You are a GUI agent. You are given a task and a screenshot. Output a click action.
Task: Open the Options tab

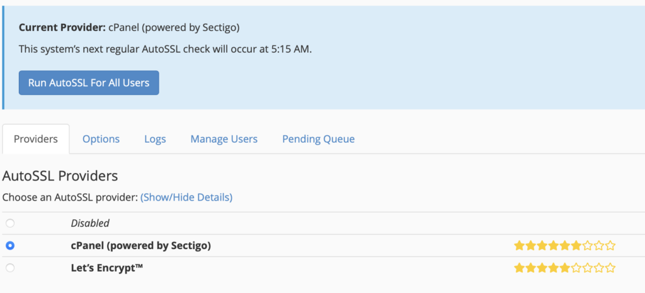(101, 139)
